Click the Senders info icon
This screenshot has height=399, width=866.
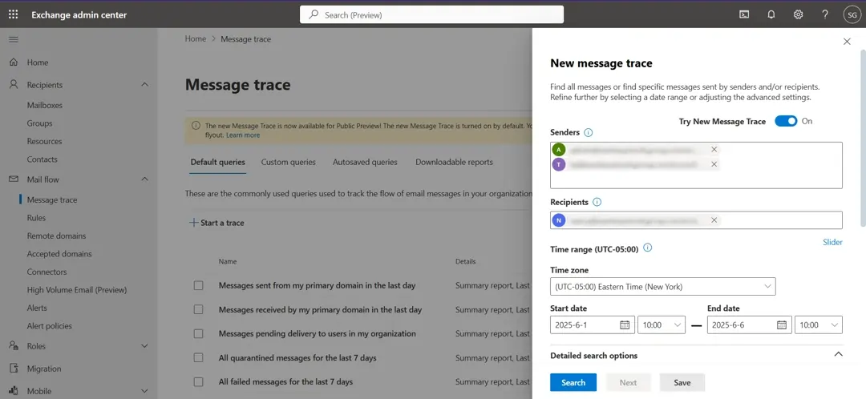point(589,132)
